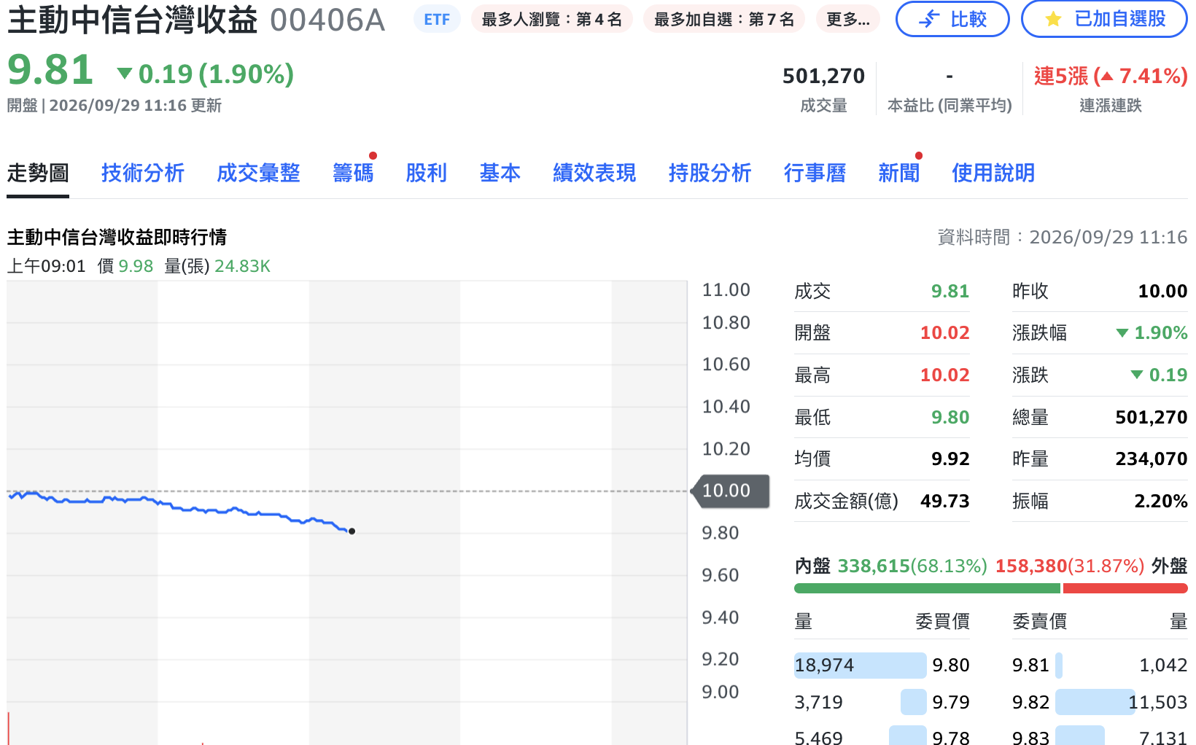Click the 開盤 value 10.02
This screenshot has width=1196, height=745.
(944, 333)
